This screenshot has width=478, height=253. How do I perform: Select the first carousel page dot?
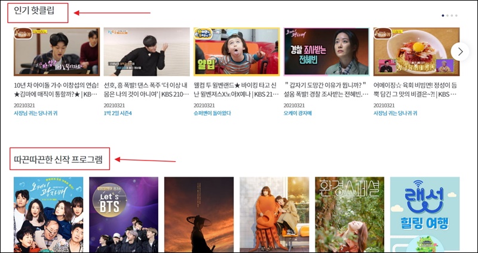point(443,16)
